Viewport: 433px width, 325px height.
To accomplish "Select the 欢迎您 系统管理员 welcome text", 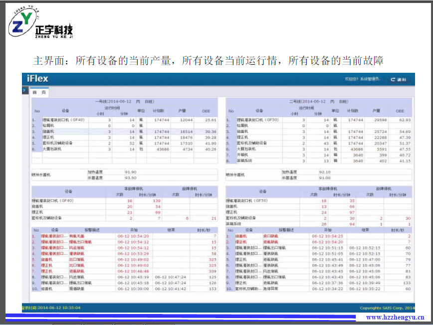I will point(362,79).
